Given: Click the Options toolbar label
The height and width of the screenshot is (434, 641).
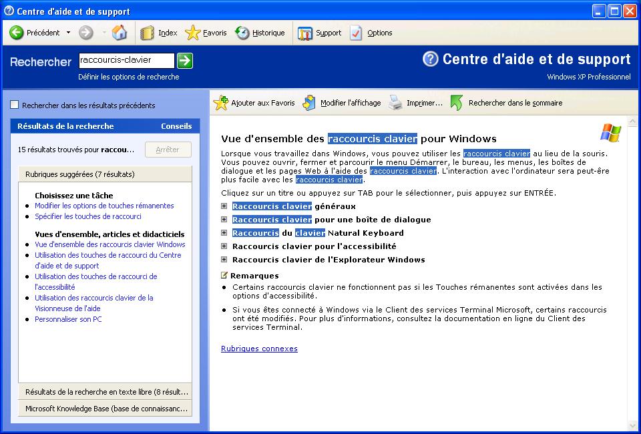Looking at the screenshot, I should [380, 33].
